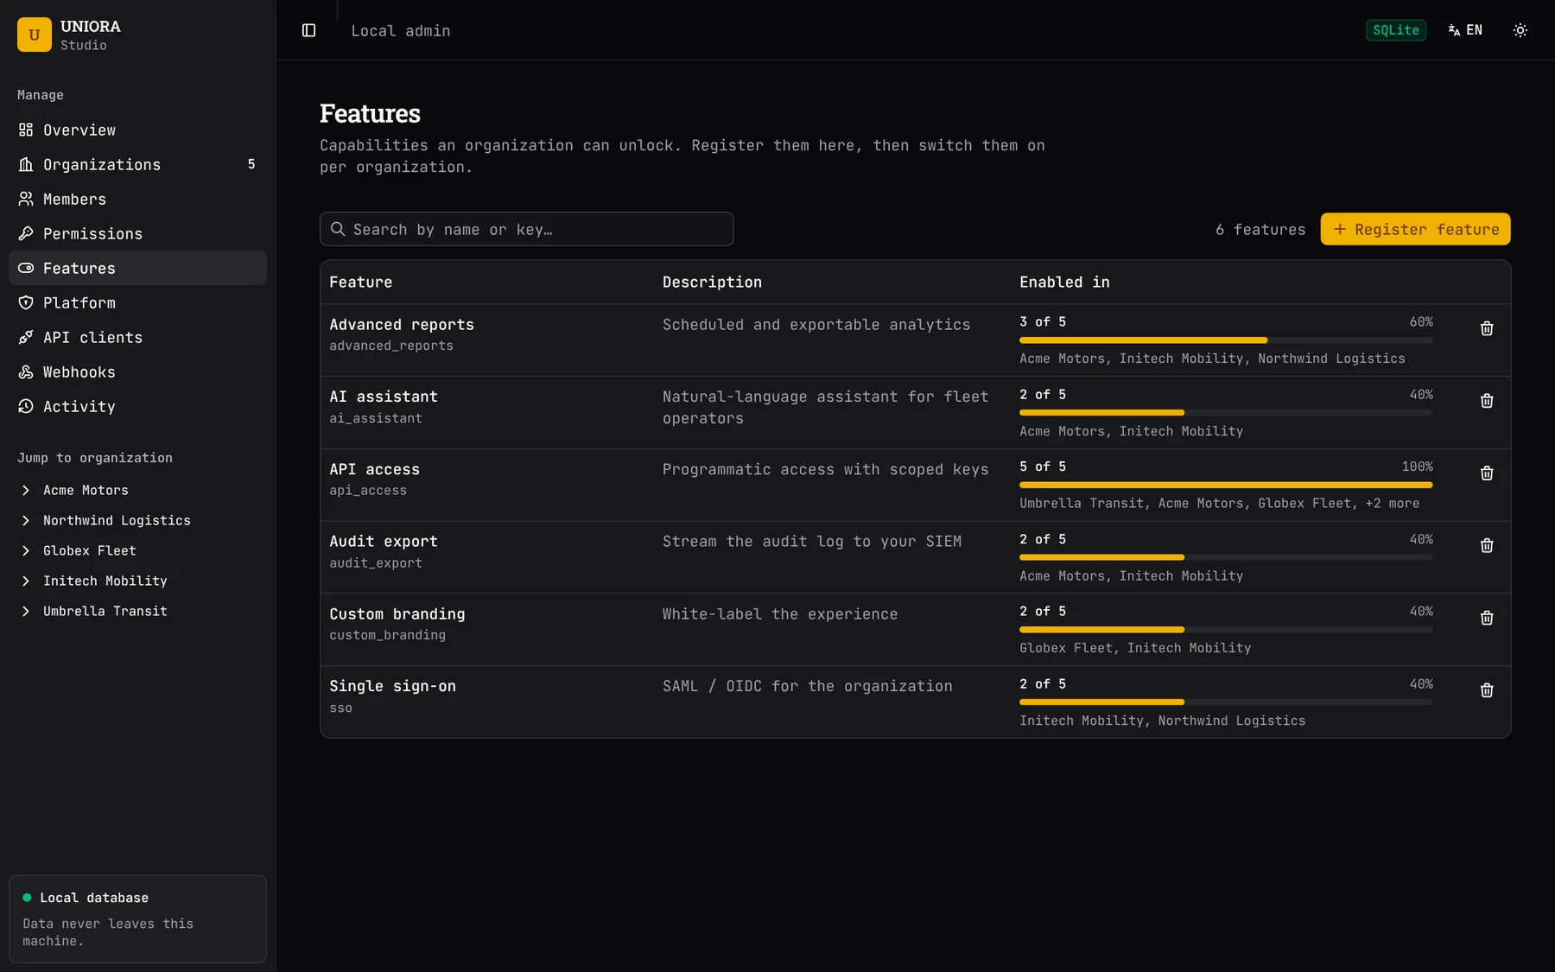Delete the Custom branding feature
This screenshot has width=1555, height=972.
[1487, 618]
